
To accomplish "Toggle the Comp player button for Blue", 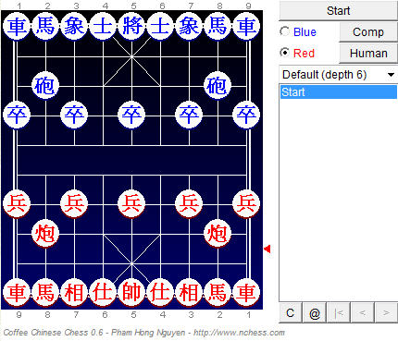I will pos(368,32).
